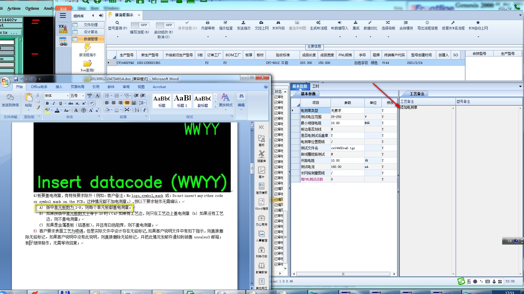Expand dropdown under 内部审核

(208, 37)
